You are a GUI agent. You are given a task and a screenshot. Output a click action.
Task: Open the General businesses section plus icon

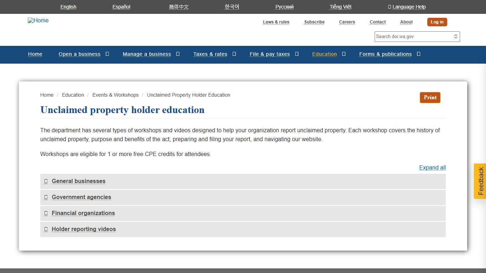click(x=46, y=181)
